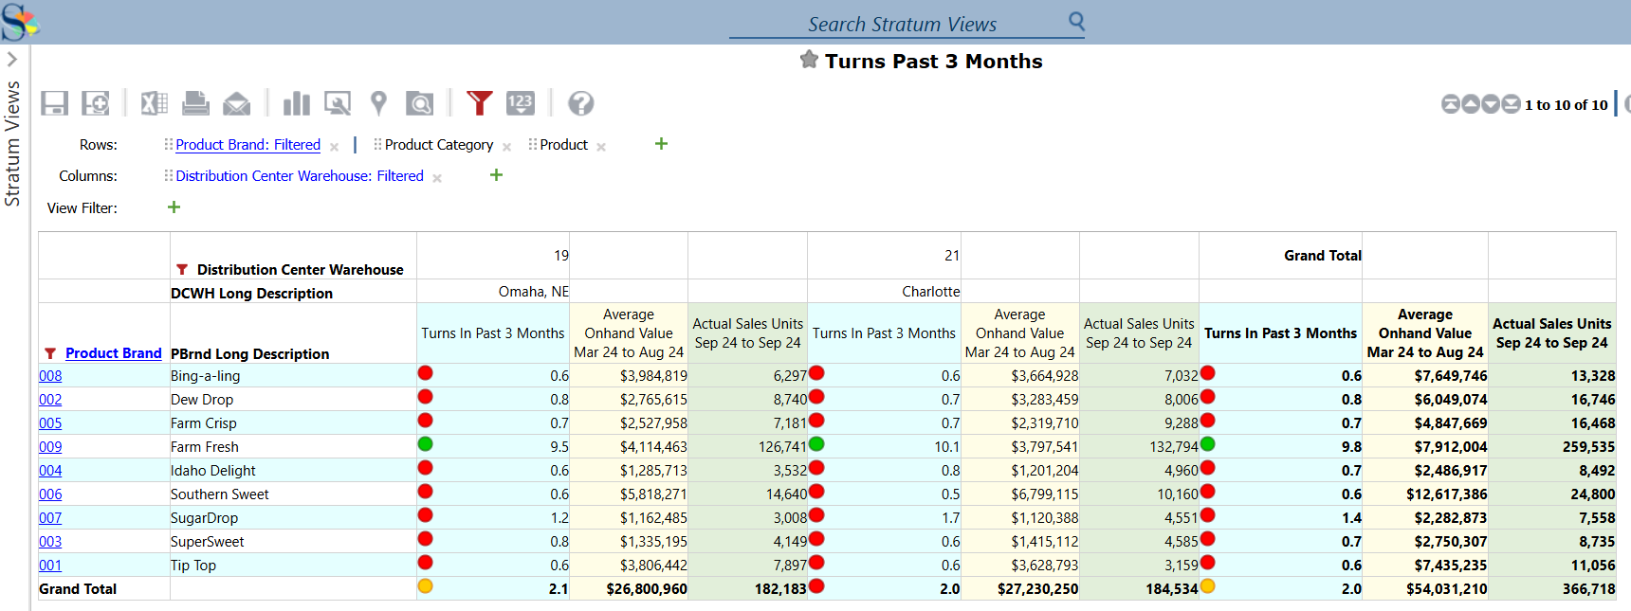Click the Grand Total row label
This screenshot has height=611, width=1631.
78,589
